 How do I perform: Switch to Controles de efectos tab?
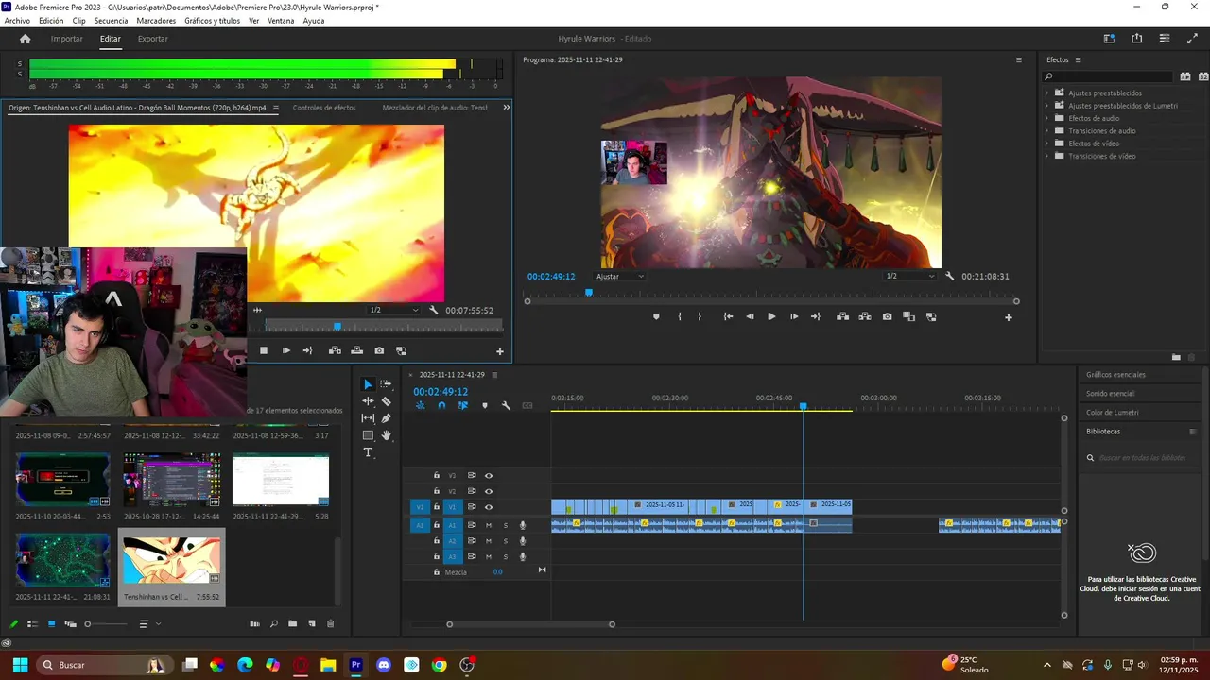point(324,108)
